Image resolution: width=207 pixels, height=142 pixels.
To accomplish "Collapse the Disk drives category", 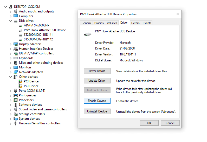I will coord(11,21).
